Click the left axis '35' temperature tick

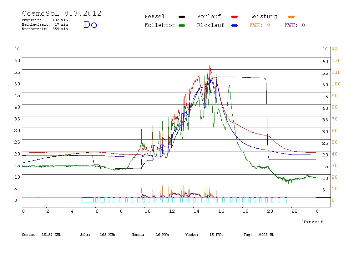[17, 119]
